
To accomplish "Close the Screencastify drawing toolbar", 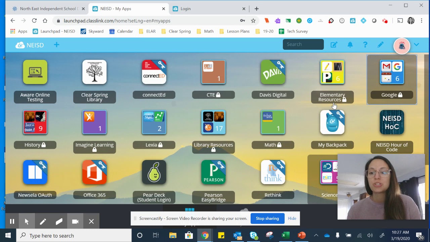I will 91,221.
